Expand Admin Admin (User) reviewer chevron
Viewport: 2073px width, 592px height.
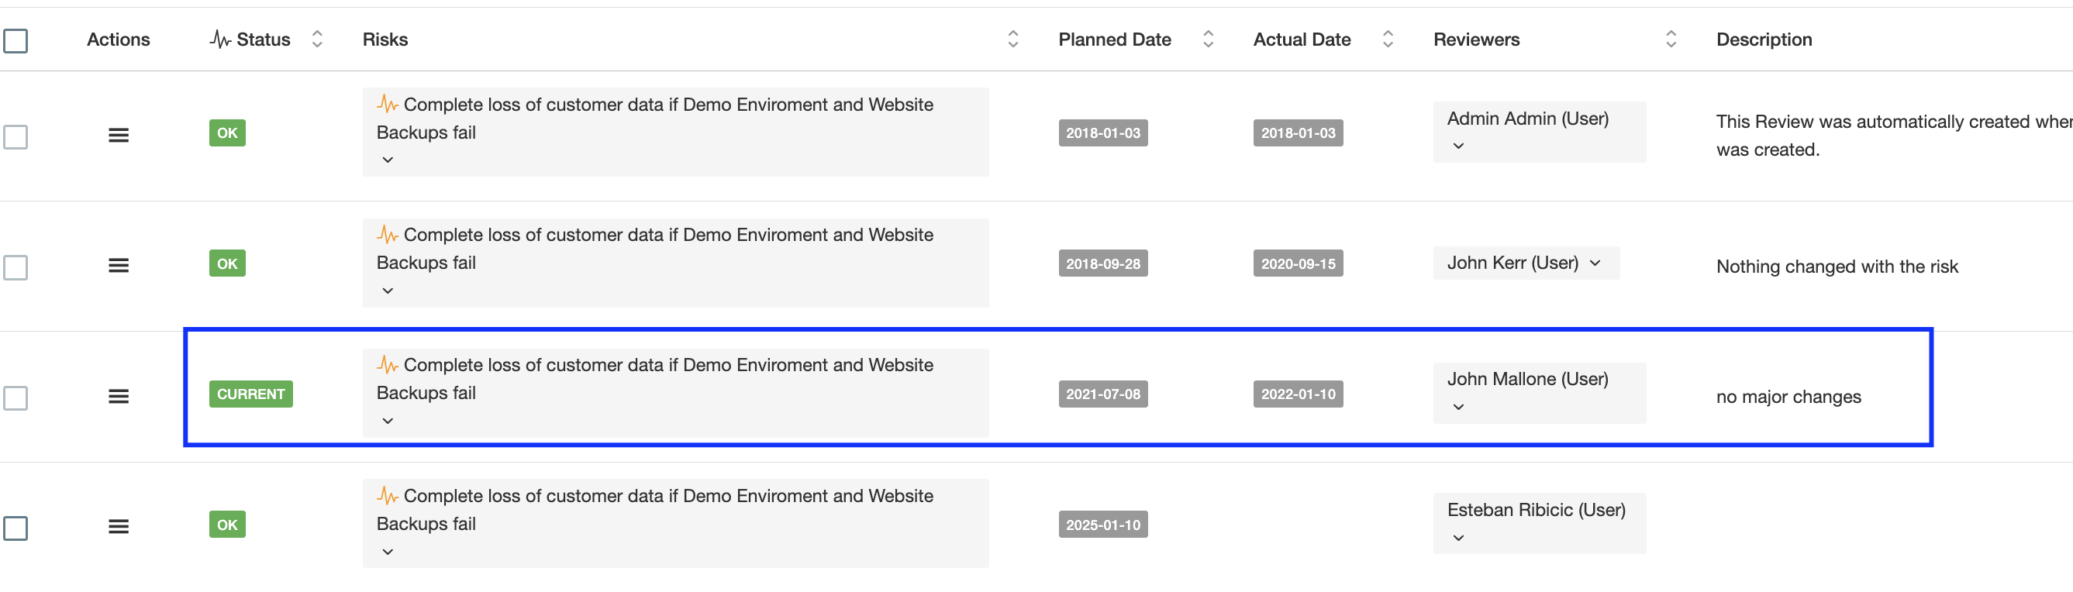click(x=1457, y=146)
